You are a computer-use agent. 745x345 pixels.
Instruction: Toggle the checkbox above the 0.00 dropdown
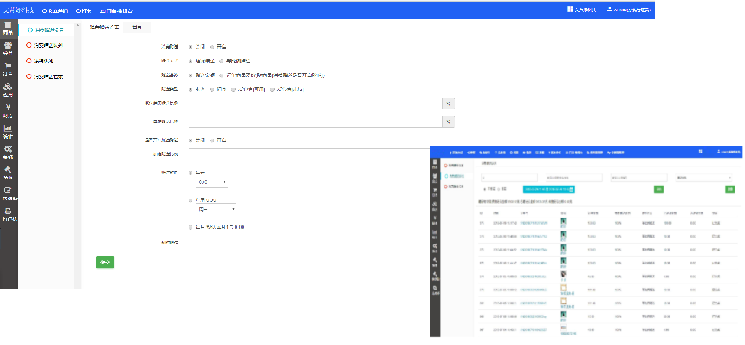pyautogui.click(x=191, y=173)
